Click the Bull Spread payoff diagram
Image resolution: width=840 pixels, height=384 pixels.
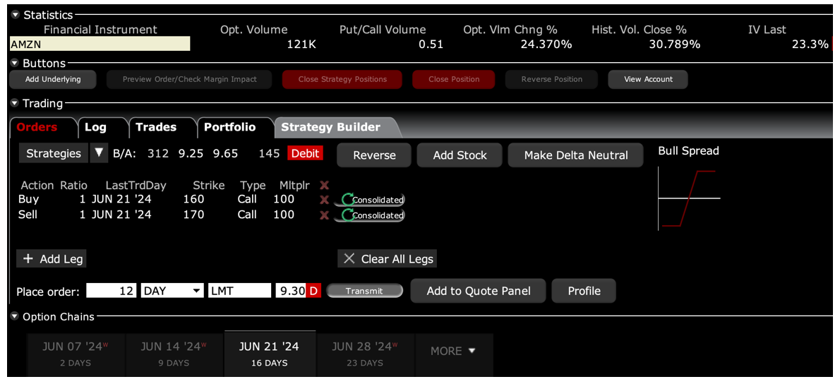(689, 198)
